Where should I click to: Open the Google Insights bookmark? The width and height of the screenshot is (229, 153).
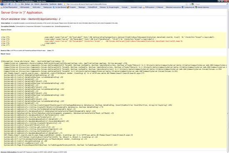tap(113, 7)
